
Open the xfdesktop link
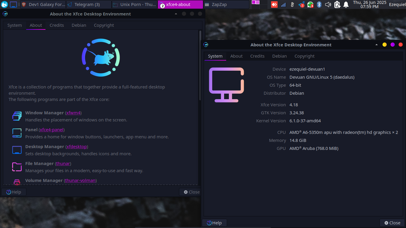tap(76, 147)
